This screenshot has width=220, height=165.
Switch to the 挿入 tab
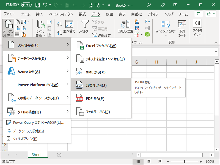(x=39, y=14)
